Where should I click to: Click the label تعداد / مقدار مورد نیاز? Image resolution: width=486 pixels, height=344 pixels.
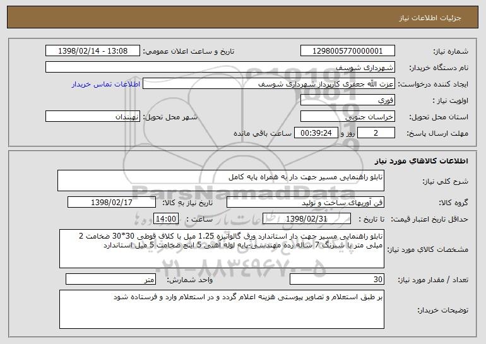(x=433, y=280)
